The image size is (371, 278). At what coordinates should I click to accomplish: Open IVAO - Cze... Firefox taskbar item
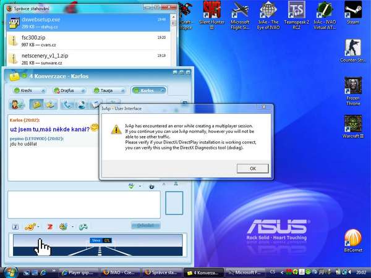pos(121,273)
